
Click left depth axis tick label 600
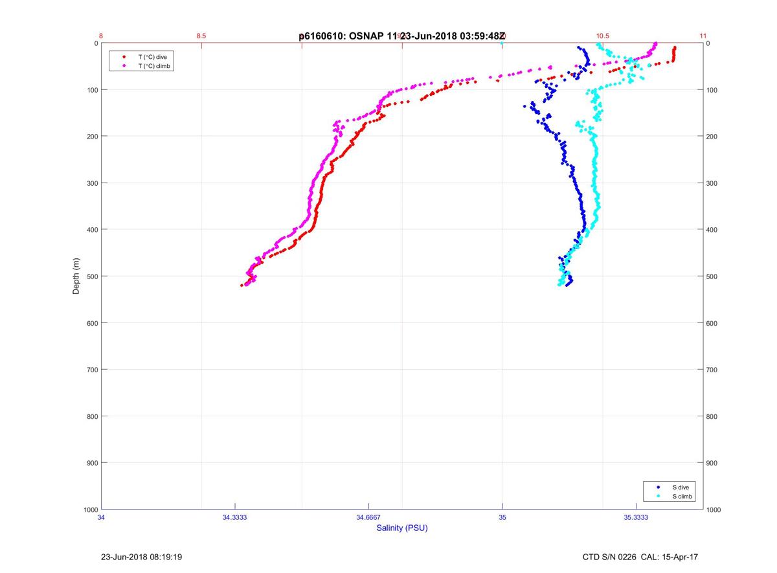coord(92,323)
